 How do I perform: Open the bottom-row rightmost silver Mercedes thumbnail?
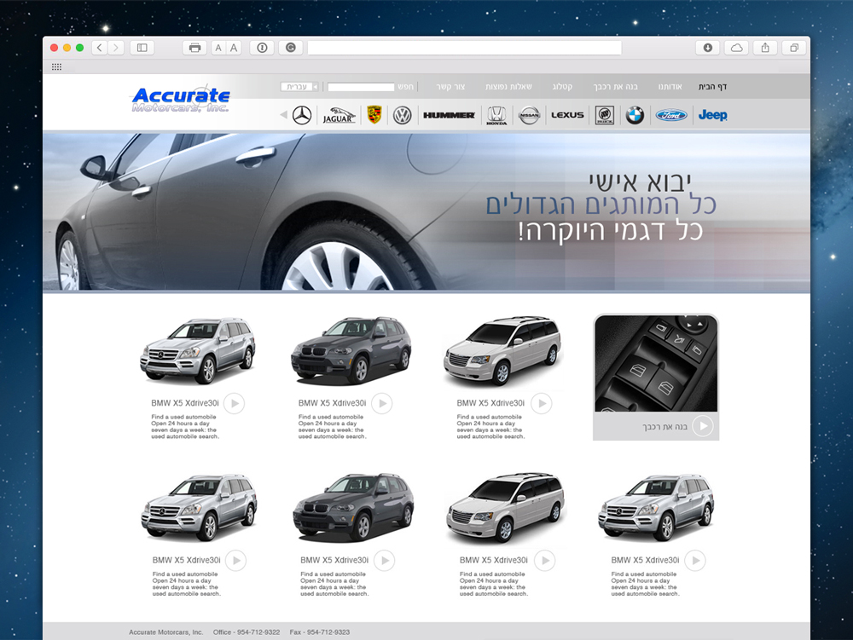[x=656, y=507]
